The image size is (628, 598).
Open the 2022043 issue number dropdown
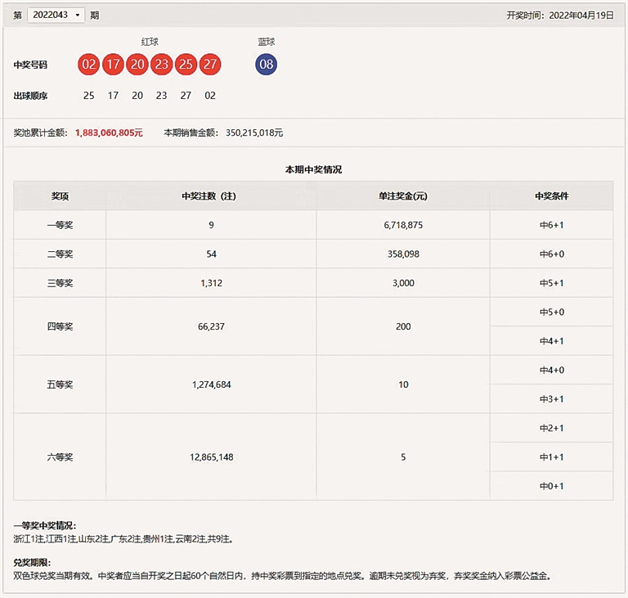click(56, 15)
